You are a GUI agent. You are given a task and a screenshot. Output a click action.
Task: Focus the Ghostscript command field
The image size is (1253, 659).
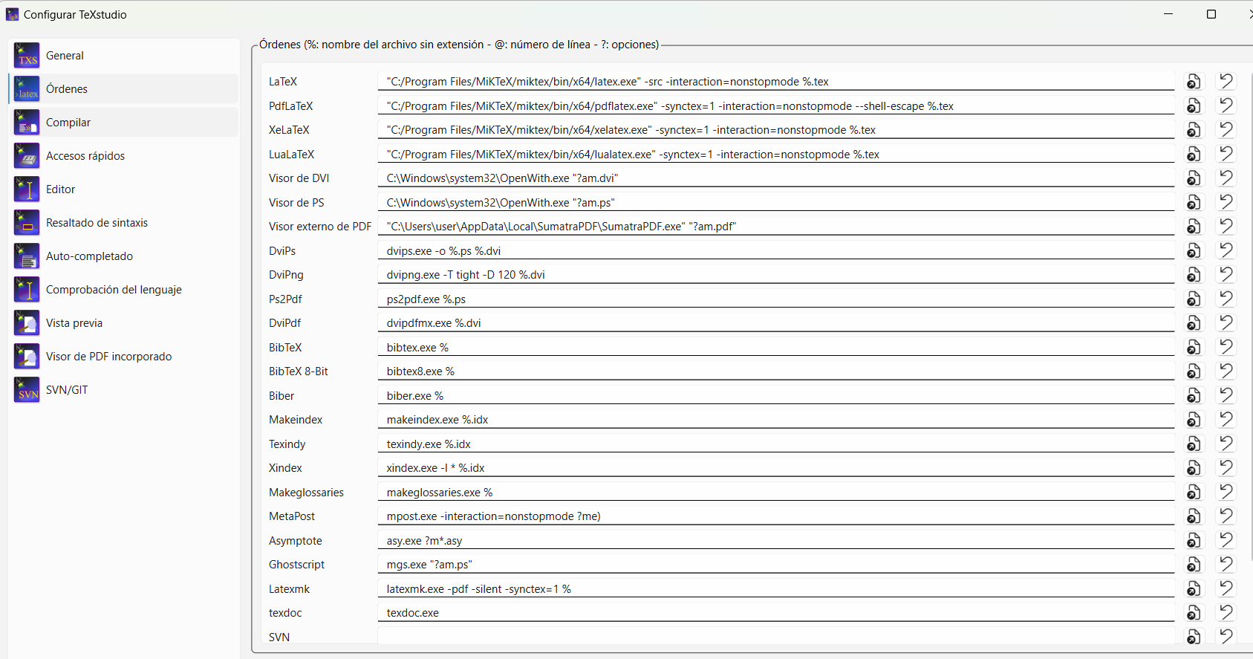click(776, 565)
